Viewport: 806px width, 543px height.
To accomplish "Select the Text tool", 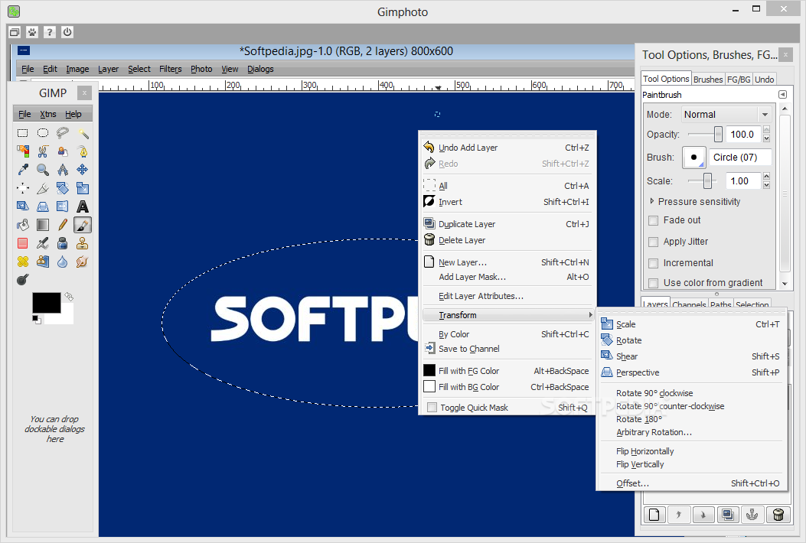I will coord(83,206).
